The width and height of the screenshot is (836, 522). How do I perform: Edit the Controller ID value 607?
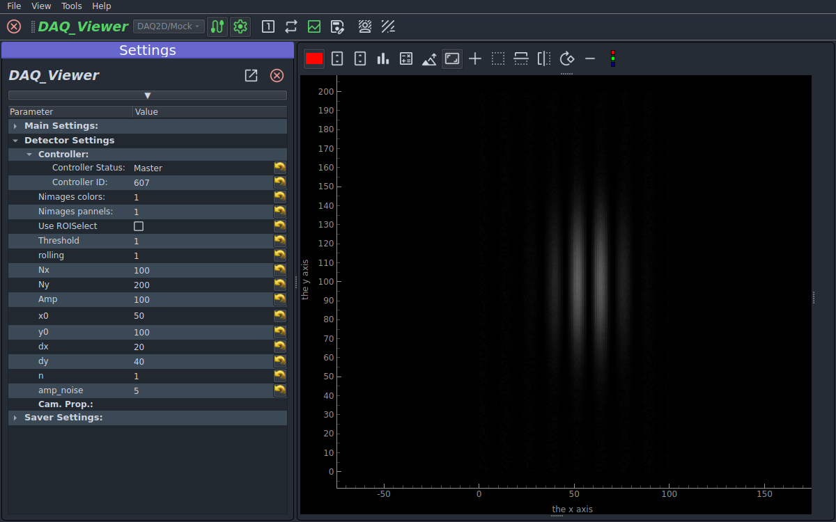pyautogui.click(x=202, y=182)
